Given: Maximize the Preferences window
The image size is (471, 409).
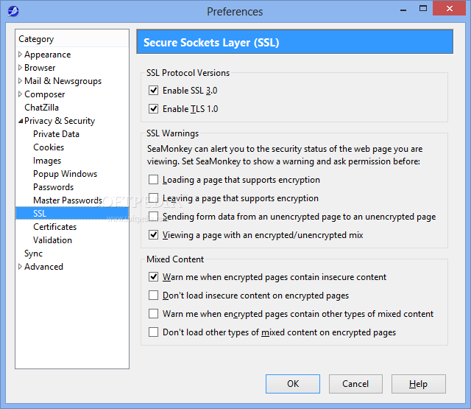Looking at the screenshot, I should click(423, 9).
